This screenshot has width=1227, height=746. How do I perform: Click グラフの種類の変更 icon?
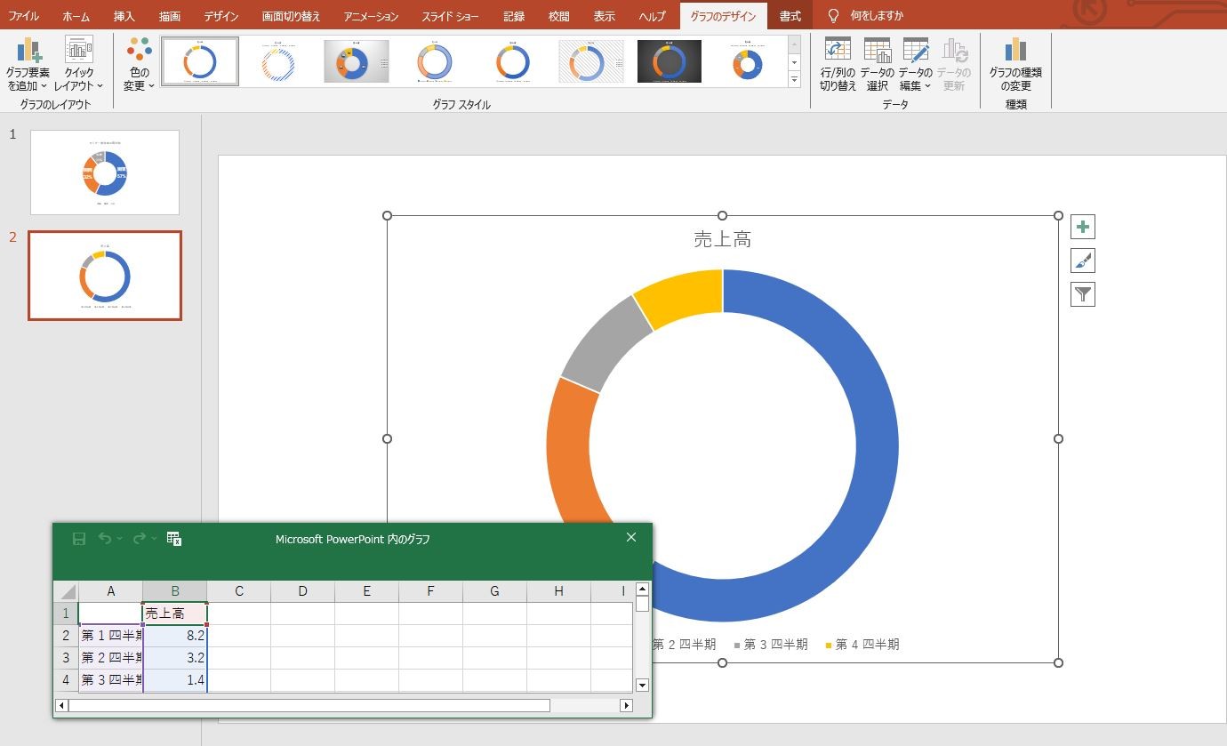[x=1015, y=64]
